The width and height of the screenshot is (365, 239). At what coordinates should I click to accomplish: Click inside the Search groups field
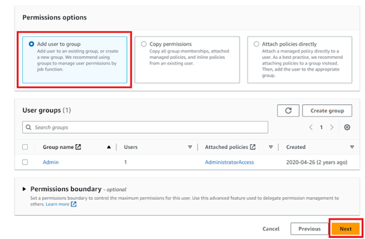(x=150, y=127)
